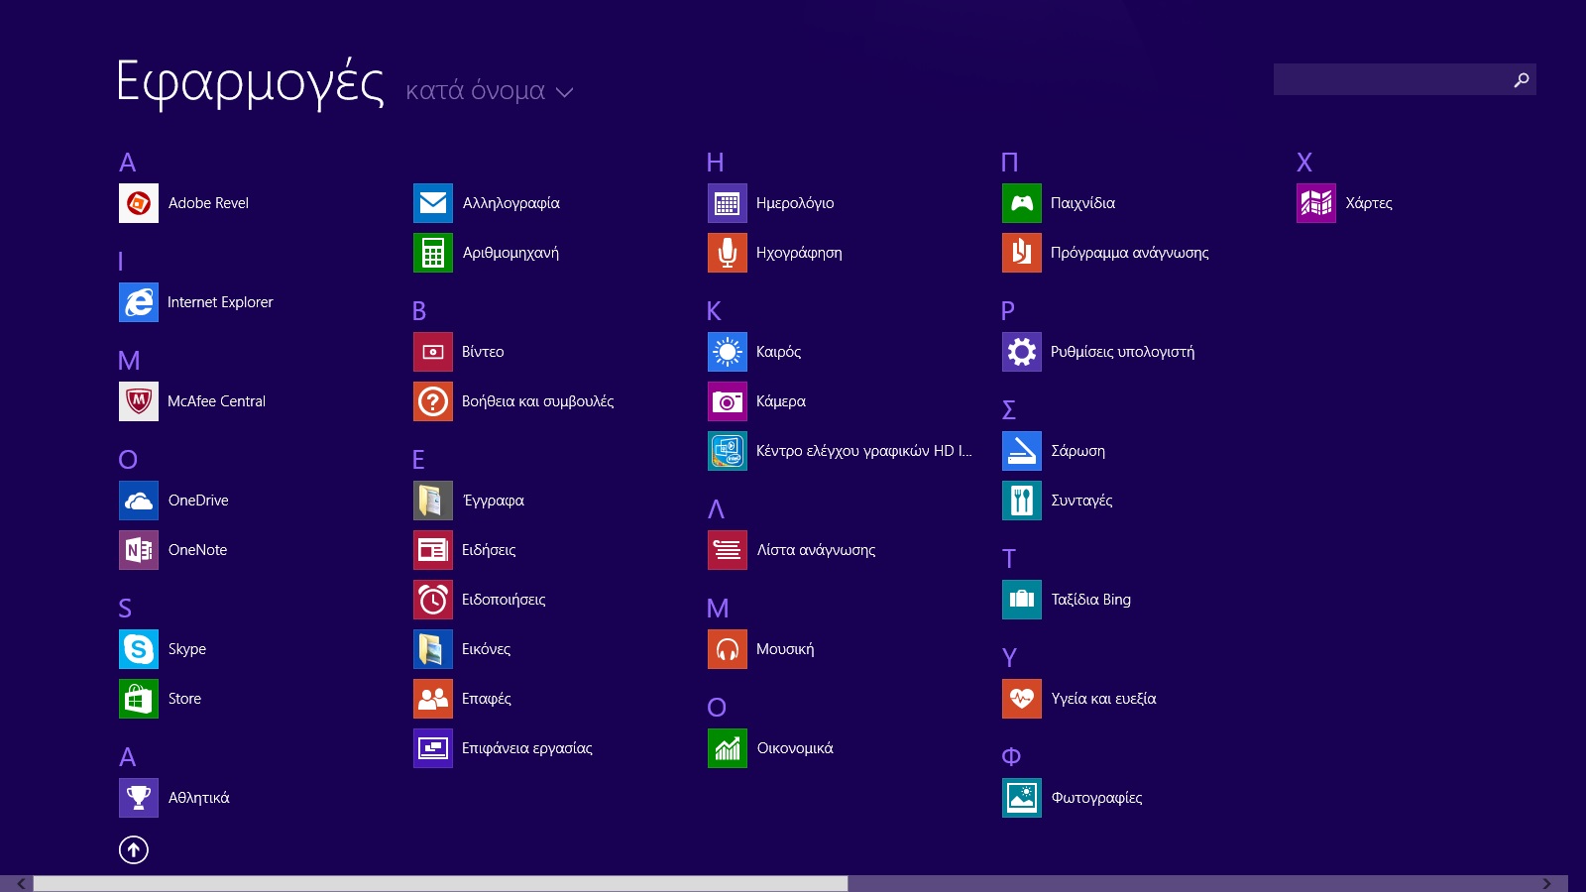This screenshot has height=892, width=1586.
Task: Open the Οικονομικά chart icon
Action: [x=728, y=748]
